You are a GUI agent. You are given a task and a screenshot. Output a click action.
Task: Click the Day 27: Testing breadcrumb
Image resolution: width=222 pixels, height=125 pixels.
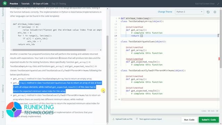point(59,4)
